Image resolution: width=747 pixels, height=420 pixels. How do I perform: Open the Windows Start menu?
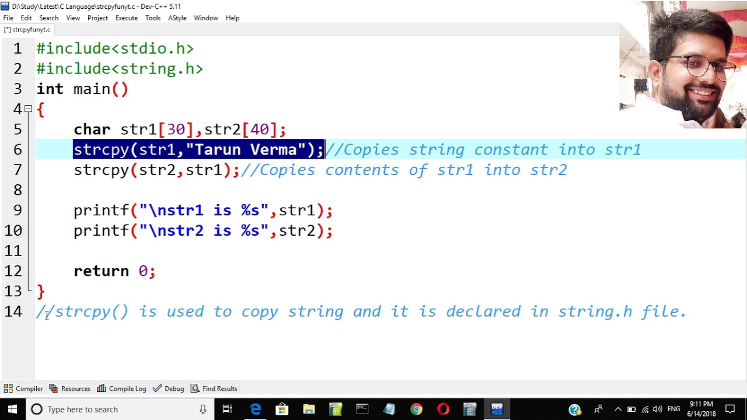pos(13,409)
